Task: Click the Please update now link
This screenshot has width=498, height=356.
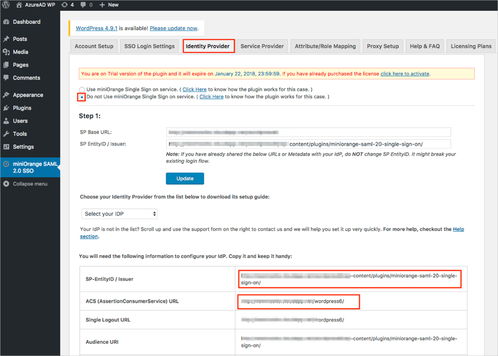Action: coord(173,28)
